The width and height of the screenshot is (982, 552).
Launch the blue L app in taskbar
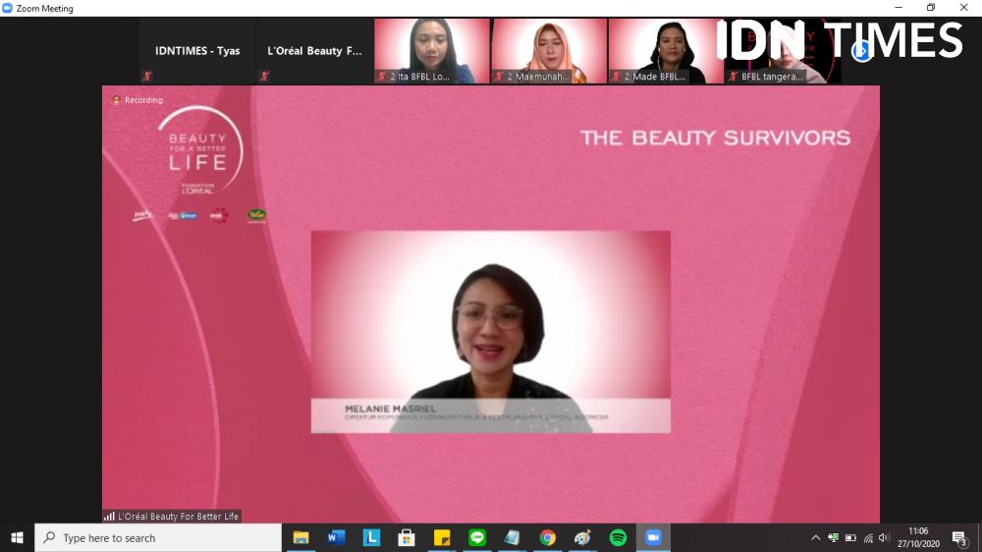tap(371, 537)
